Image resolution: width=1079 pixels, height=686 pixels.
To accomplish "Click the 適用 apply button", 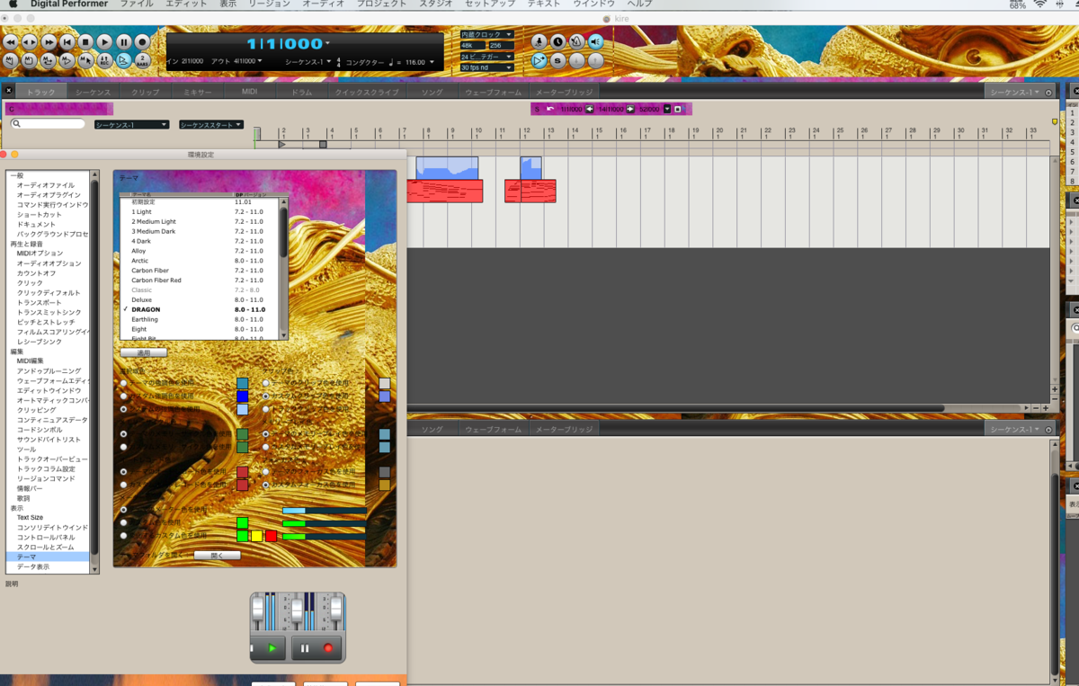I will coord(144,352).
